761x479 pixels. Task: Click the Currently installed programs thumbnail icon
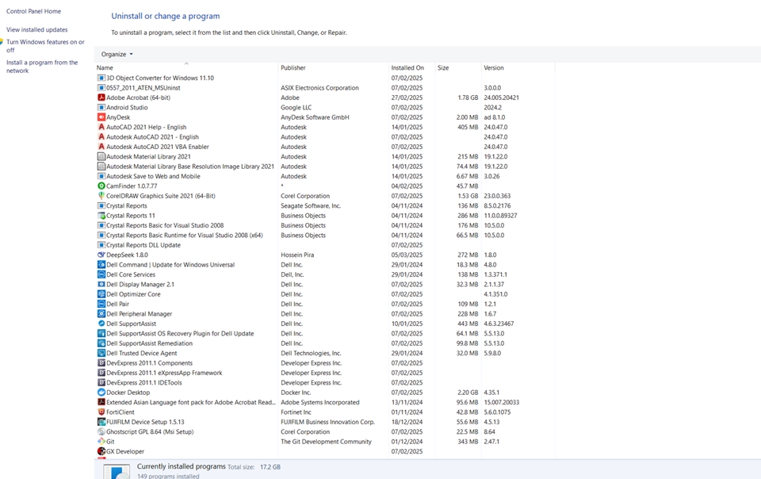tap(117, 472)
